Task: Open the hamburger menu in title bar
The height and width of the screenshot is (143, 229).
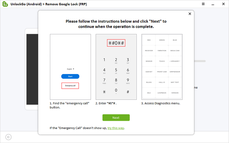Action: (x=203, y=4)
